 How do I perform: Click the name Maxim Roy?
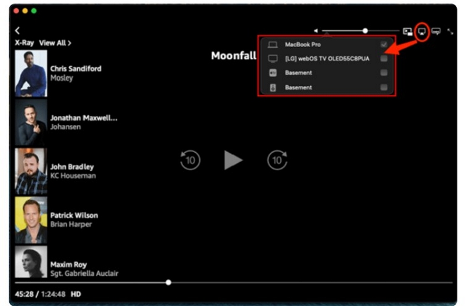click(69, 264)
